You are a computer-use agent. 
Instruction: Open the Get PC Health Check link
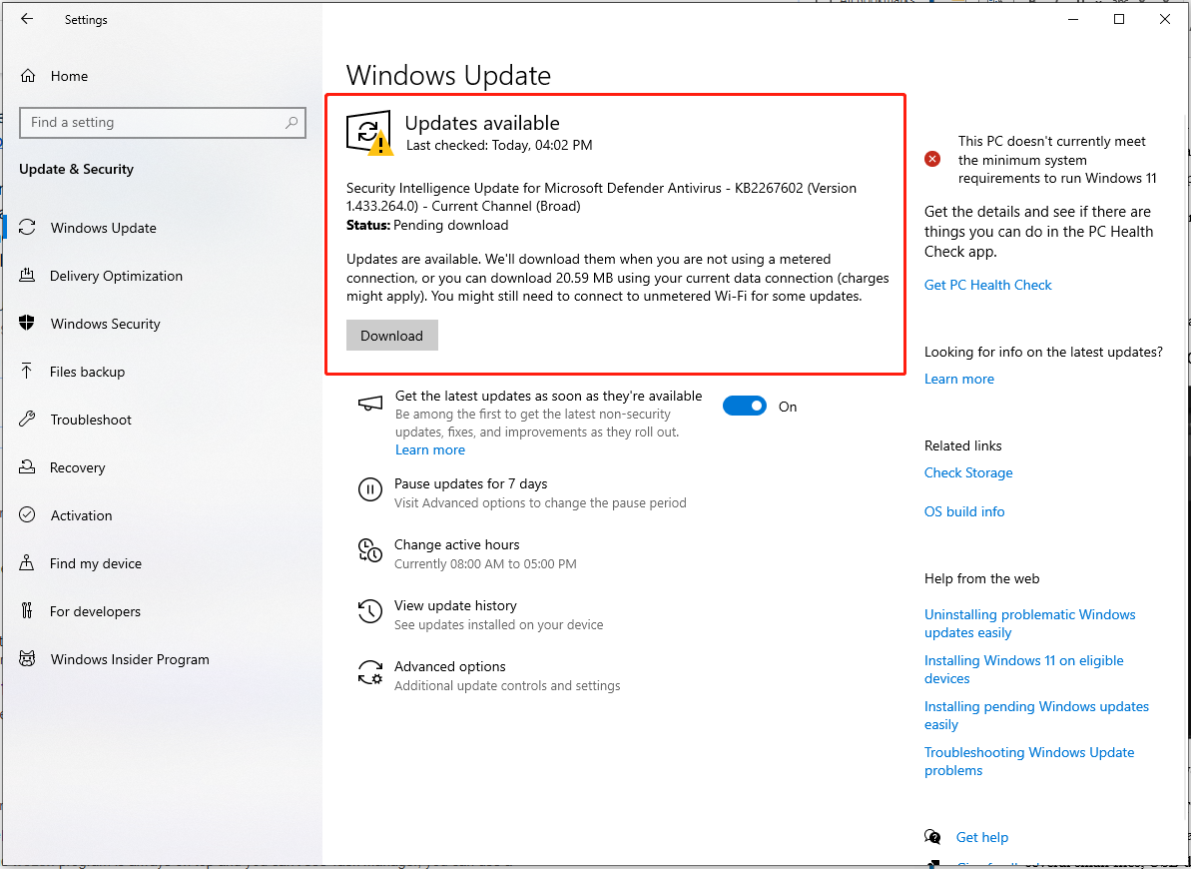987,285
